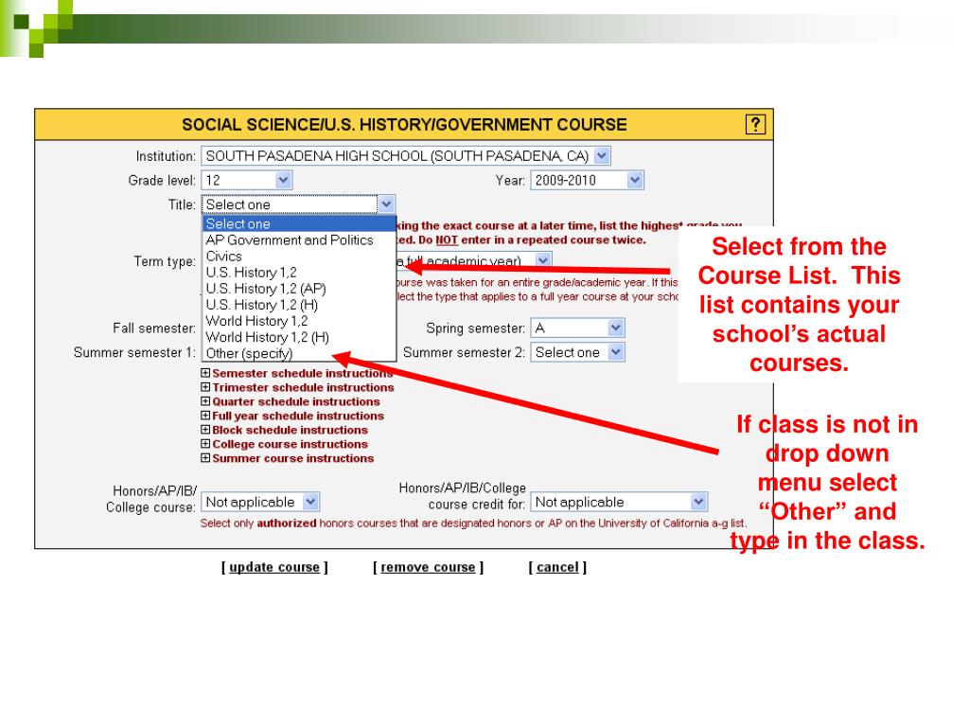Expand Quarter schedule instructions
The image size is (969, 727).
coord(205,401)
